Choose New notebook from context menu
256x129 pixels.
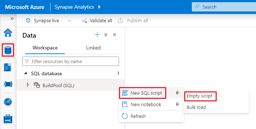(x=151, y=104)
